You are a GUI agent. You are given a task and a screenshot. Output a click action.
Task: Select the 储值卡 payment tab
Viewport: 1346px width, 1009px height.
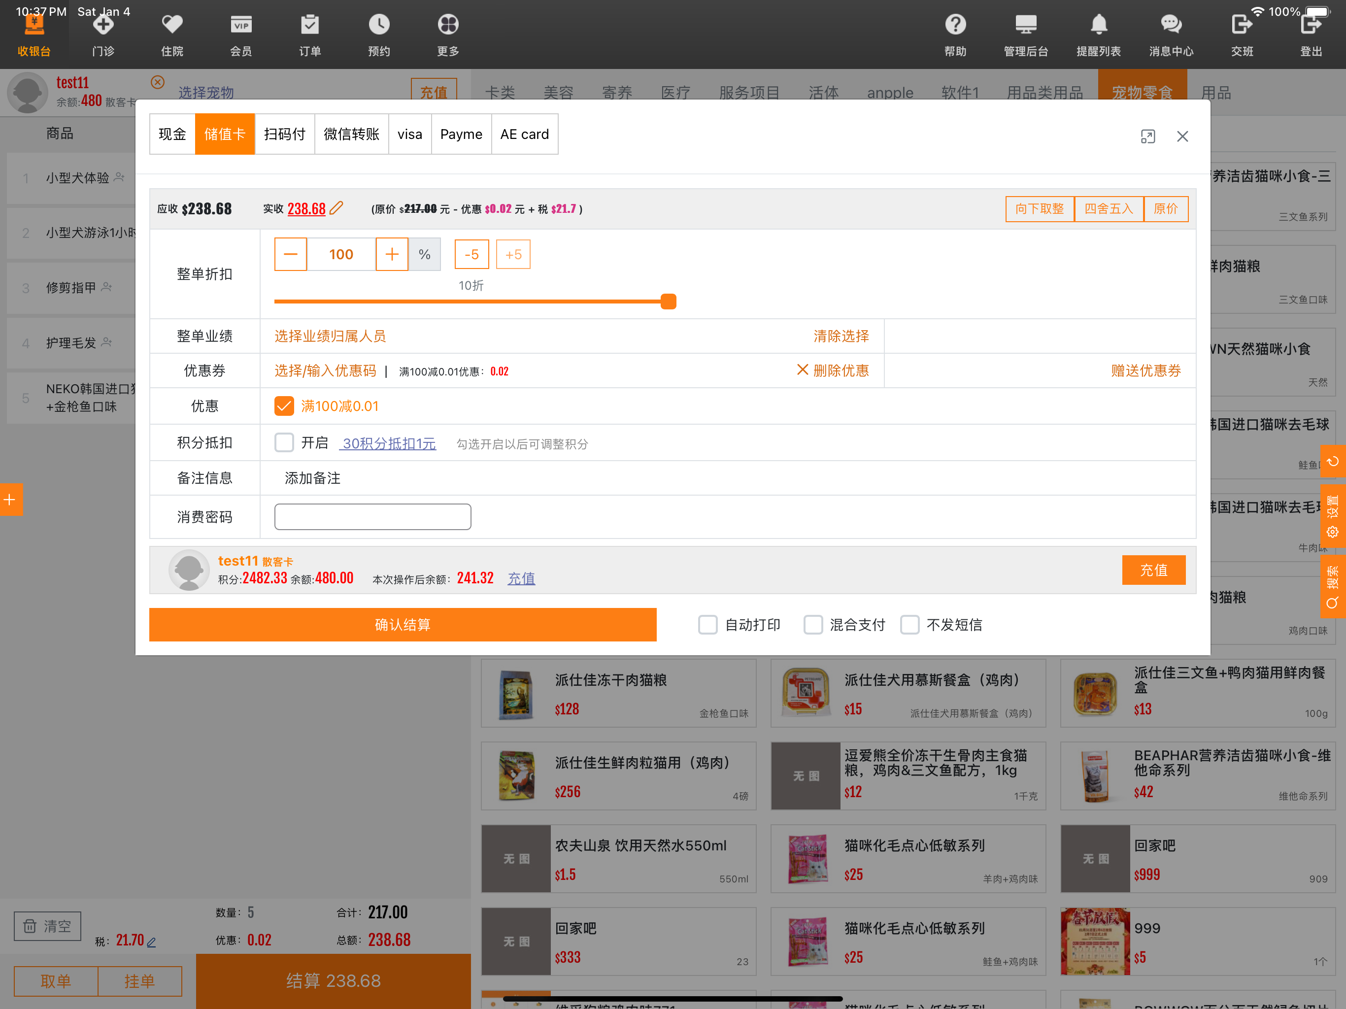225,134
